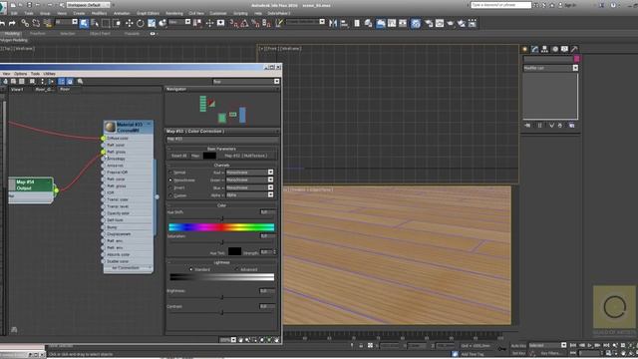Open the Utilities hammer panel tab
This screenshot has height=359, width=638.
[574, 49]
